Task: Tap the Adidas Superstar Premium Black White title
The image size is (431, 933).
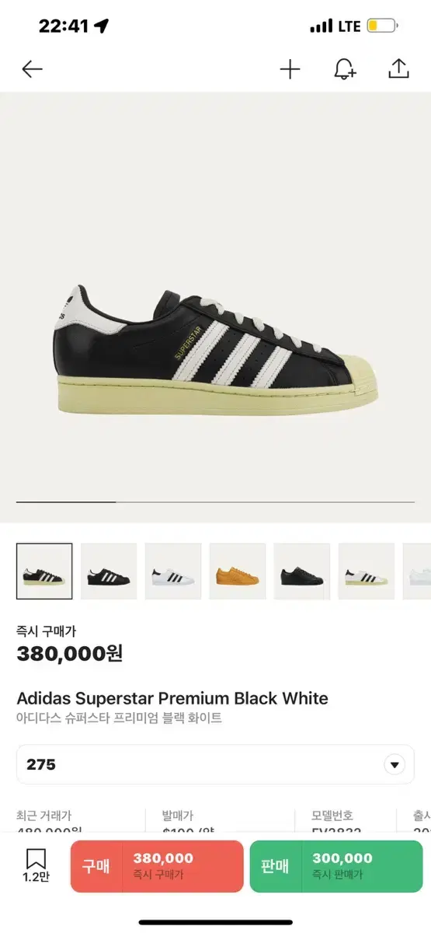Action: (x=172, y=698)
